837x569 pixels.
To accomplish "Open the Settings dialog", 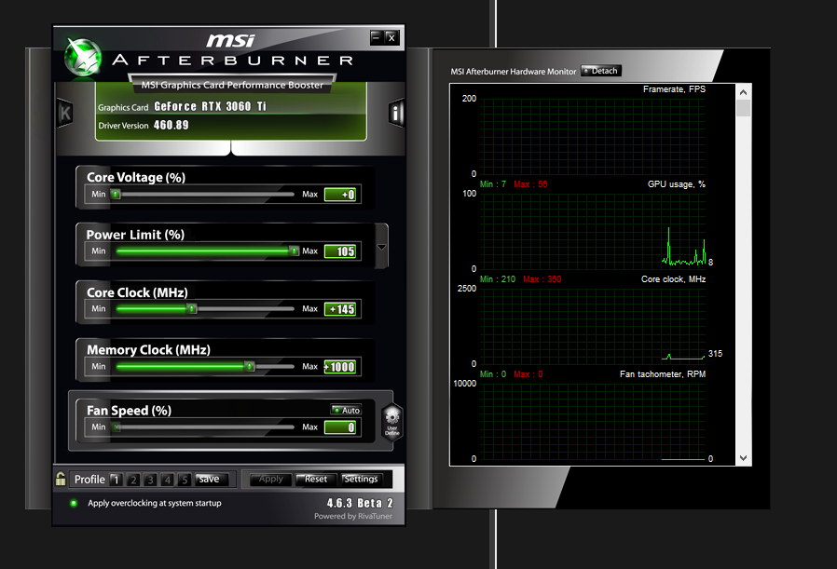I will (361, 480).
